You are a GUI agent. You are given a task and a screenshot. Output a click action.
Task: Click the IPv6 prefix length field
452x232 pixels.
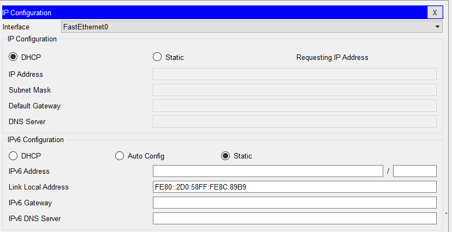coord(414,171)
